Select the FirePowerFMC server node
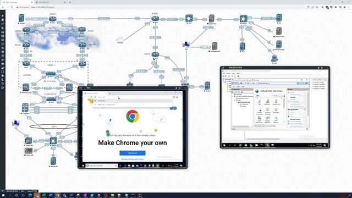Screen dimensions: 352x198 (215, 46)
